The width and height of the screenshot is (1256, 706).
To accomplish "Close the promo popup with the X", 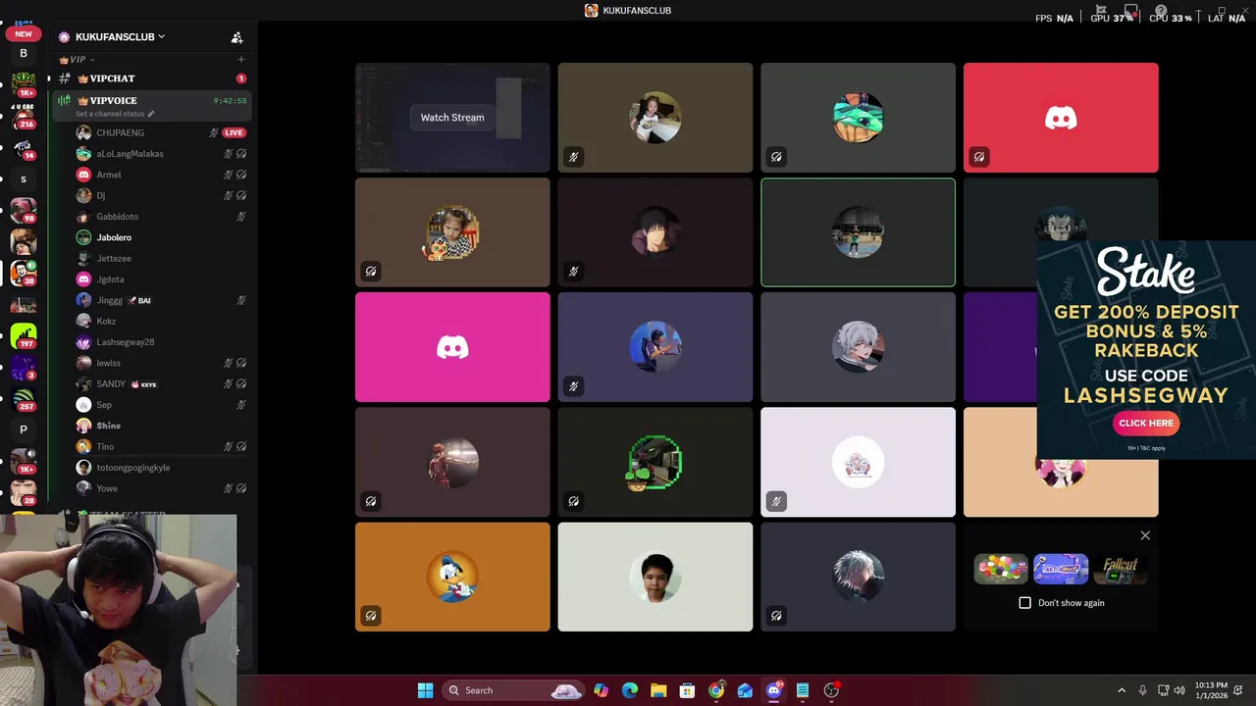I will 1145,535.
